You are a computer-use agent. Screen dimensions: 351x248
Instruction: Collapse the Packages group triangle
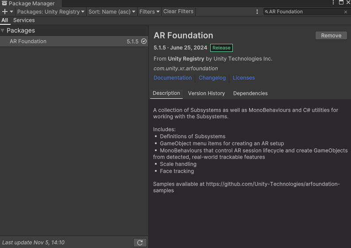coord(3,31)
